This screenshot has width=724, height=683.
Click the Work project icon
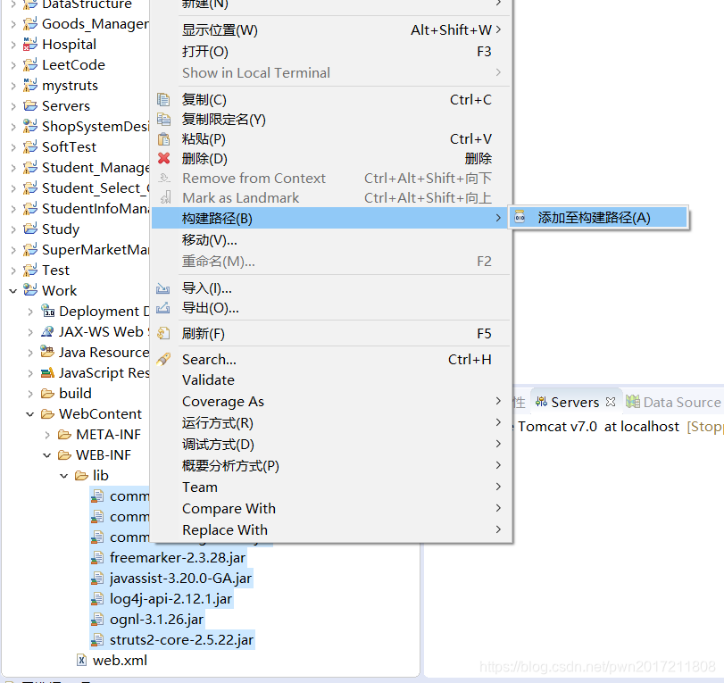30,290
